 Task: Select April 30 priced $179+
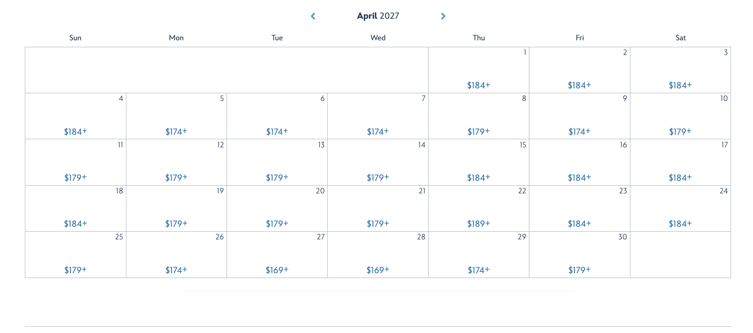click(579, 270)
